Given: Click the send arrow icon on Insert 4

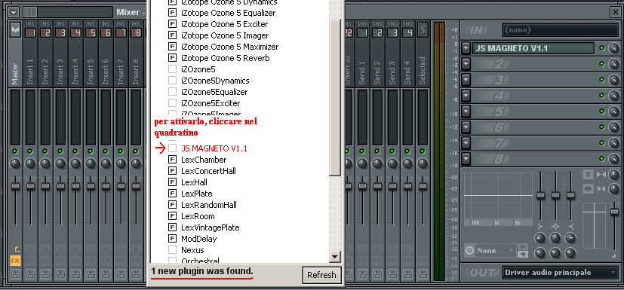Looking at the screenshot, I should [75, 249].
